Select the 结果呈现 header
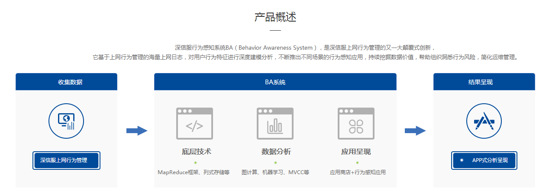The height and width of the screenshot is (191, 536). tap(484, 82)
